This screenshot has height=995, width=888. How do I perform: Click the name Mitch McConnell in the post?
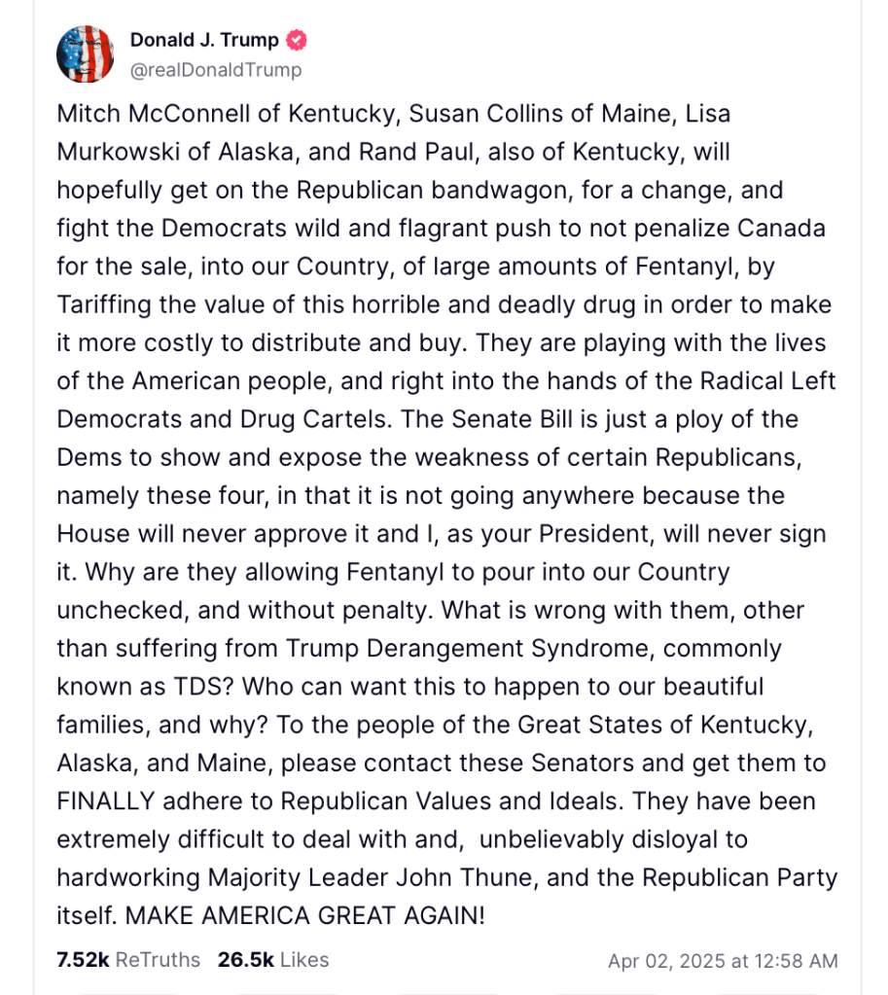(150, 114)
